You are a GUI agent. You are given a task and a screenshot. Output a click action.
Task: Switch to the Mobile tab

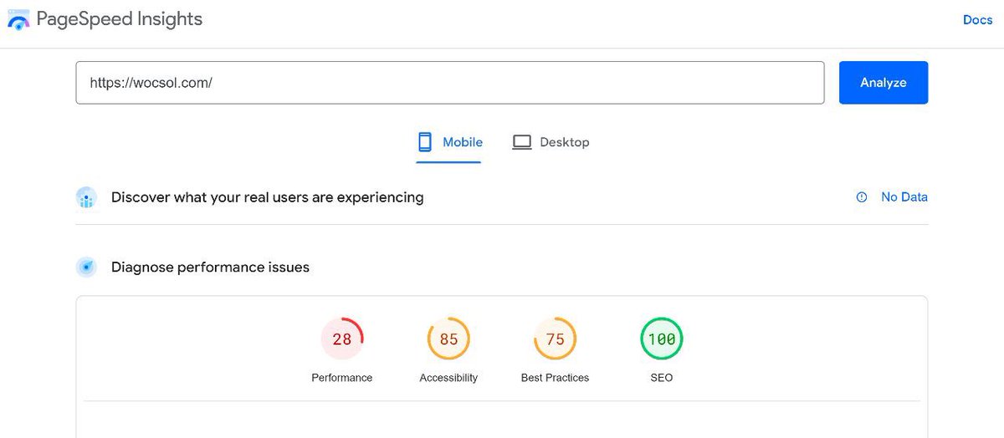449,142
